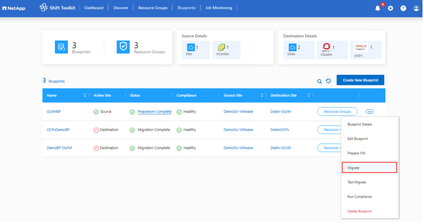This screenshot has height=224, width=424.
Task: Click the OpenShift Cluster icon
Action: tap(326, 47)
